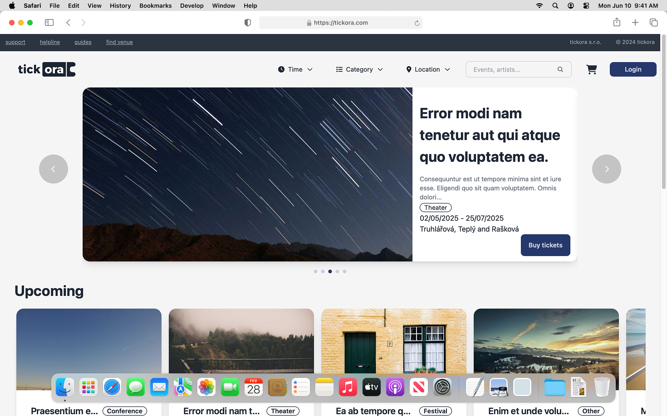Open the Window menu
Image resolution: width=667 pixels, height=416 pixels.
point(224,5)
